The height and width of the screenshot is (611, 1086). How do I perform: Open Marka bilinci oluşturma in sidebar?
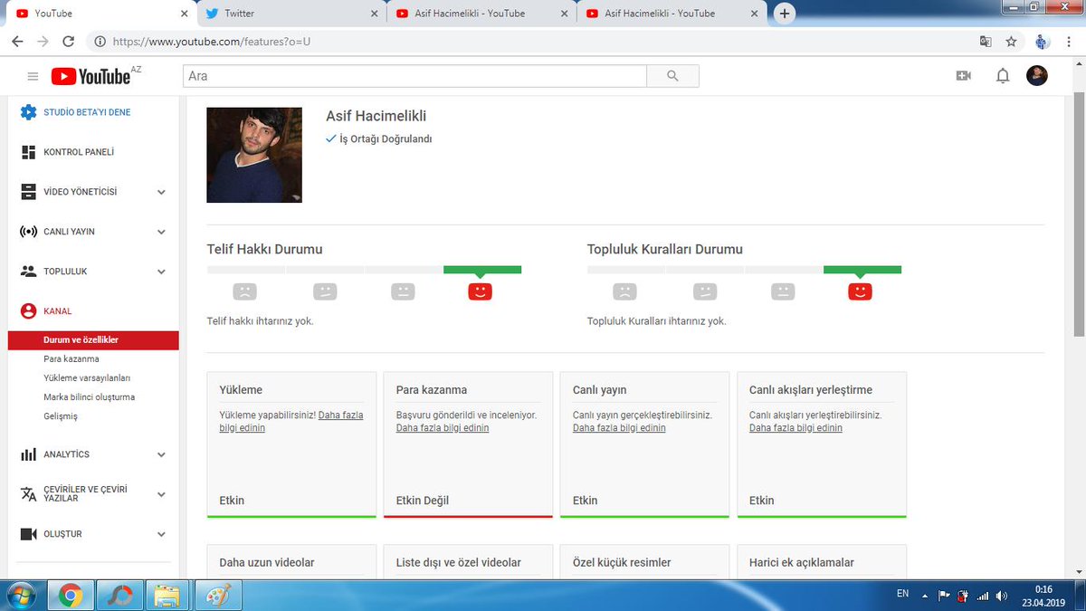pos(89,397)
